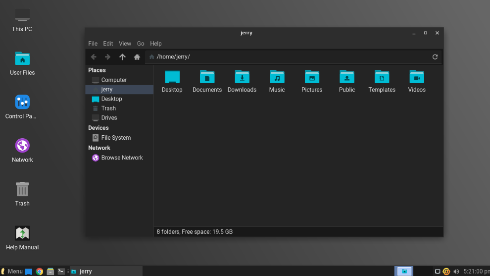
Task: Open the File menu
Action: click(93, 44)
